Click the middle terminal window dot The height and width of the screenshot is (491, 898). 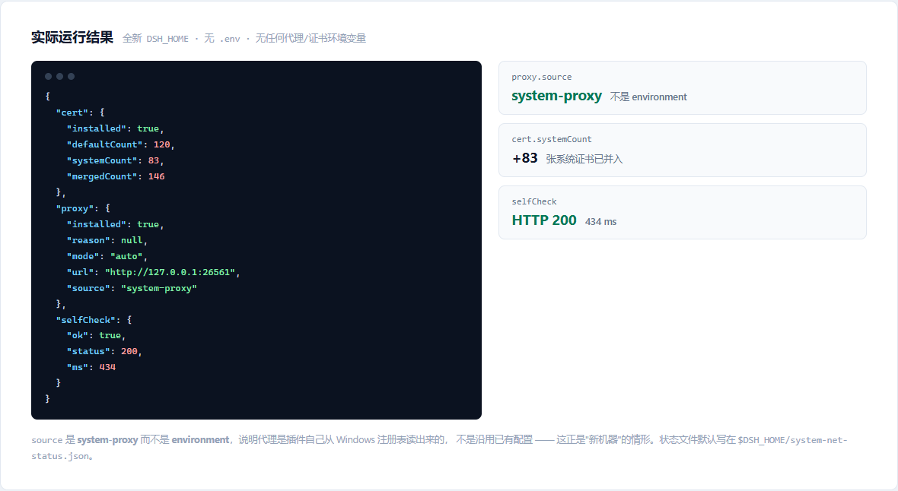click(x=59, y=76)
